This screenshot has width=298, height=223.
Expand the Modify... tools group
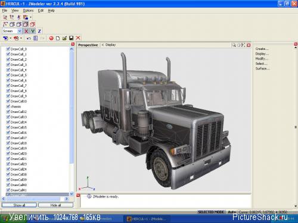pos(262,59)
